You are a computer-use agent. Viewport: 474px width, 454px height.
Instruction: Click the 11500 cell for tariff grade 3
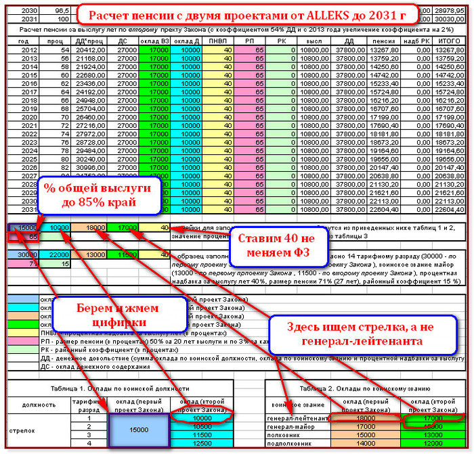click(202, 435)
